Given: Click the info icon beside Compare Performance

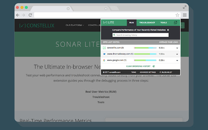Looking at the screenshot, I should click(x=168, y=30).
